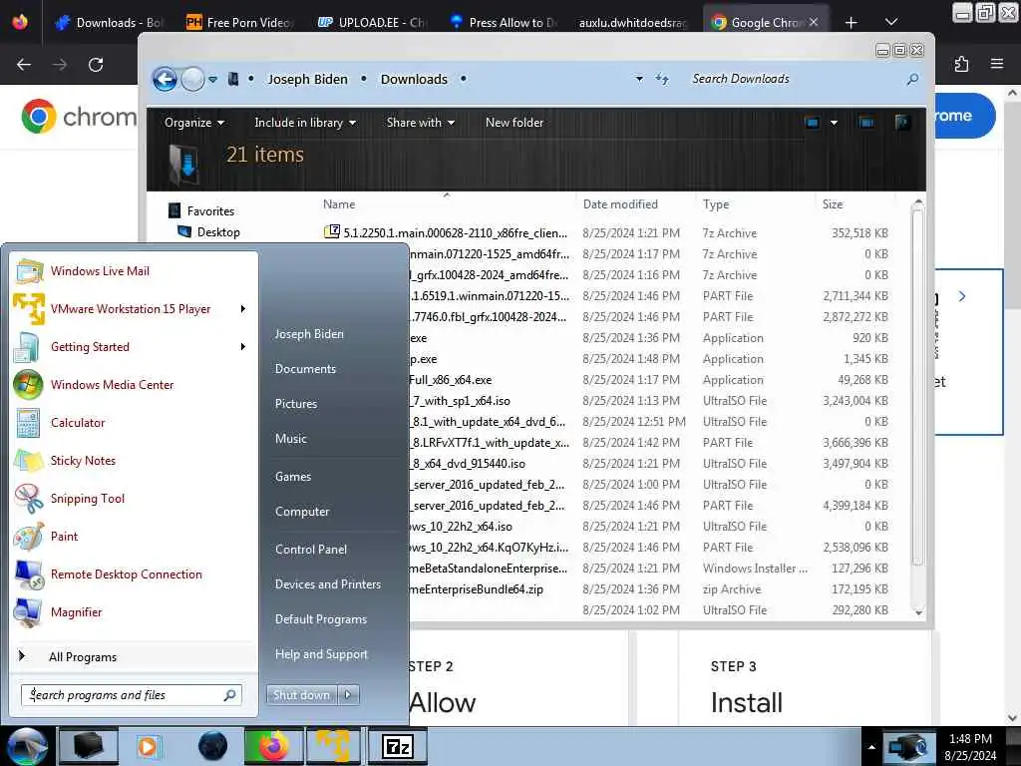Launch Magnifier from Start menu
This screenshot has height=766, width=1021.
point(76,611)
